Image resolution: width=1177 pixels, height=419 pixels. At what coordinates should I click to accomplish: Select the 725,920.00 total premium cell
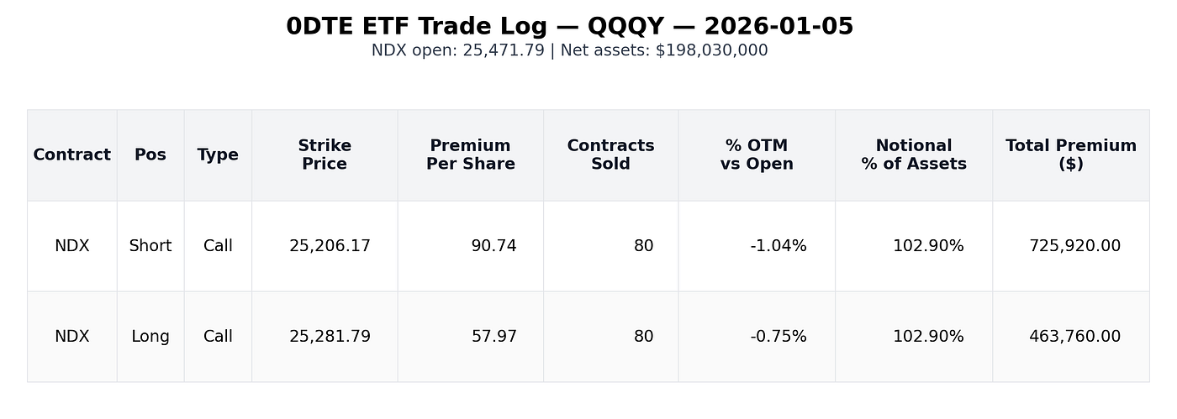tap(1074, 246)
